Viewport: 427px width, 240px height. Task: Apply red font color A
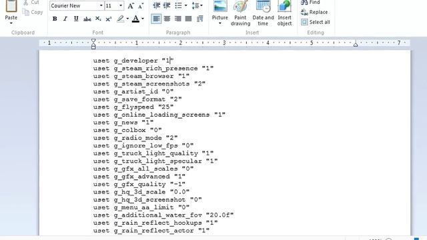[x=135, y=19]
